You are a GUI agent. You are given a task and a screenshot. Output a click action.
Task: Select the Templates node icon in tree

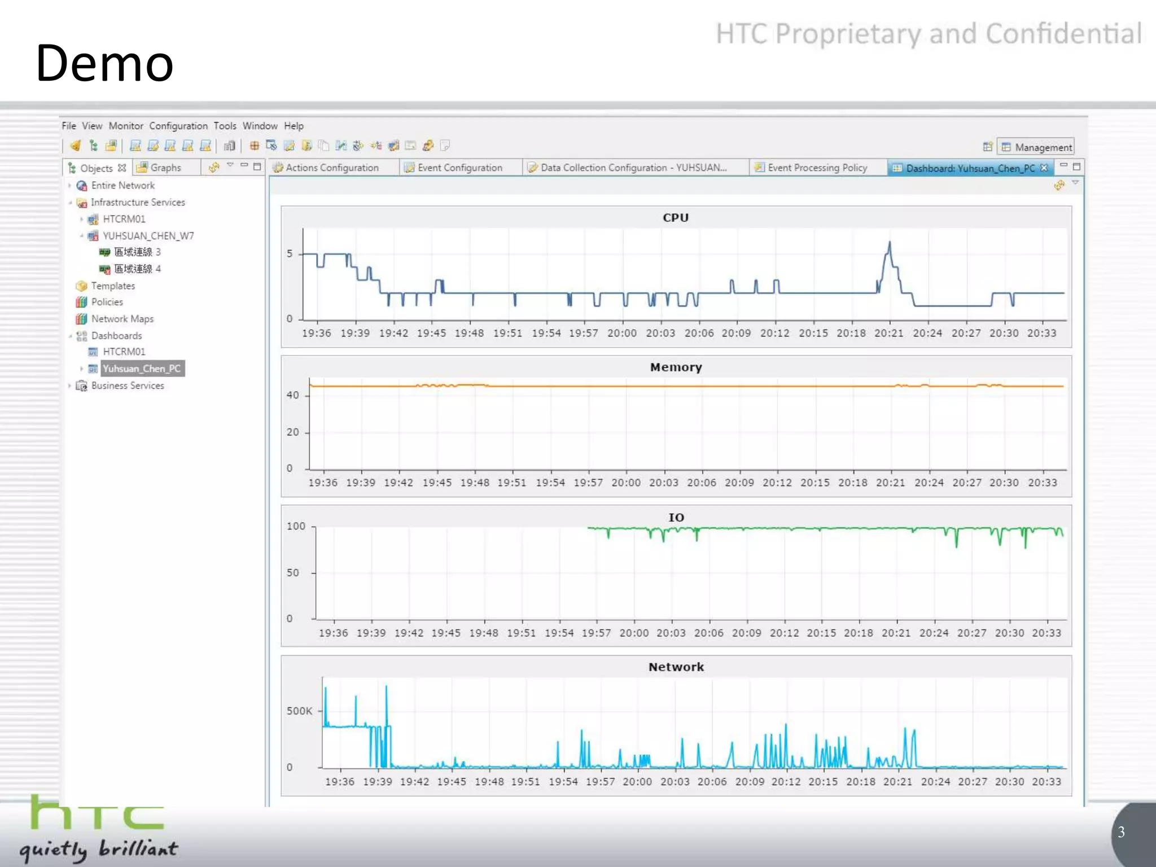tap(82, 286)
